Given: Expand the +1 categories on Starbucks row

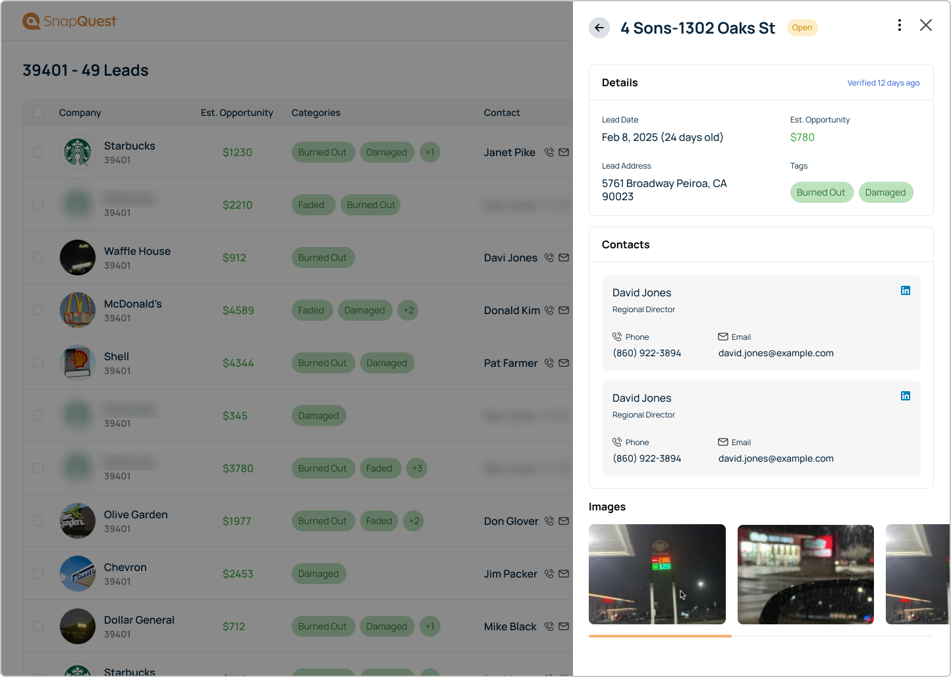Looking at the screenshot, I should 429,152.
